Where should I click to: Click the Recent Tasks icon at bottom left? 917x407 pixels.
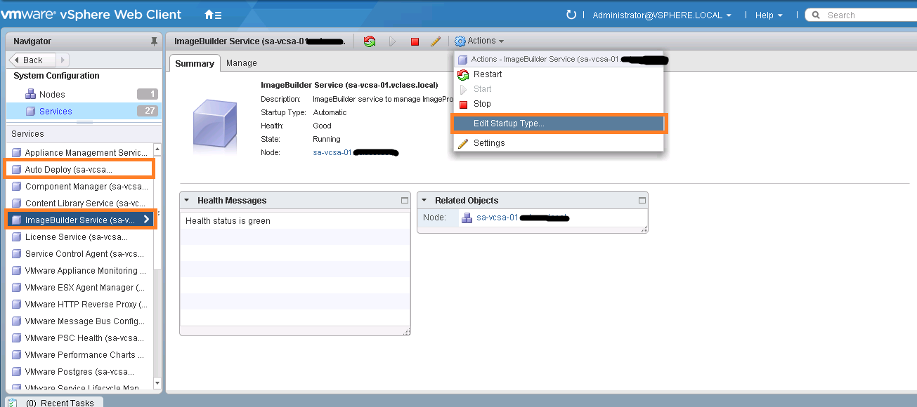[11, 402]
